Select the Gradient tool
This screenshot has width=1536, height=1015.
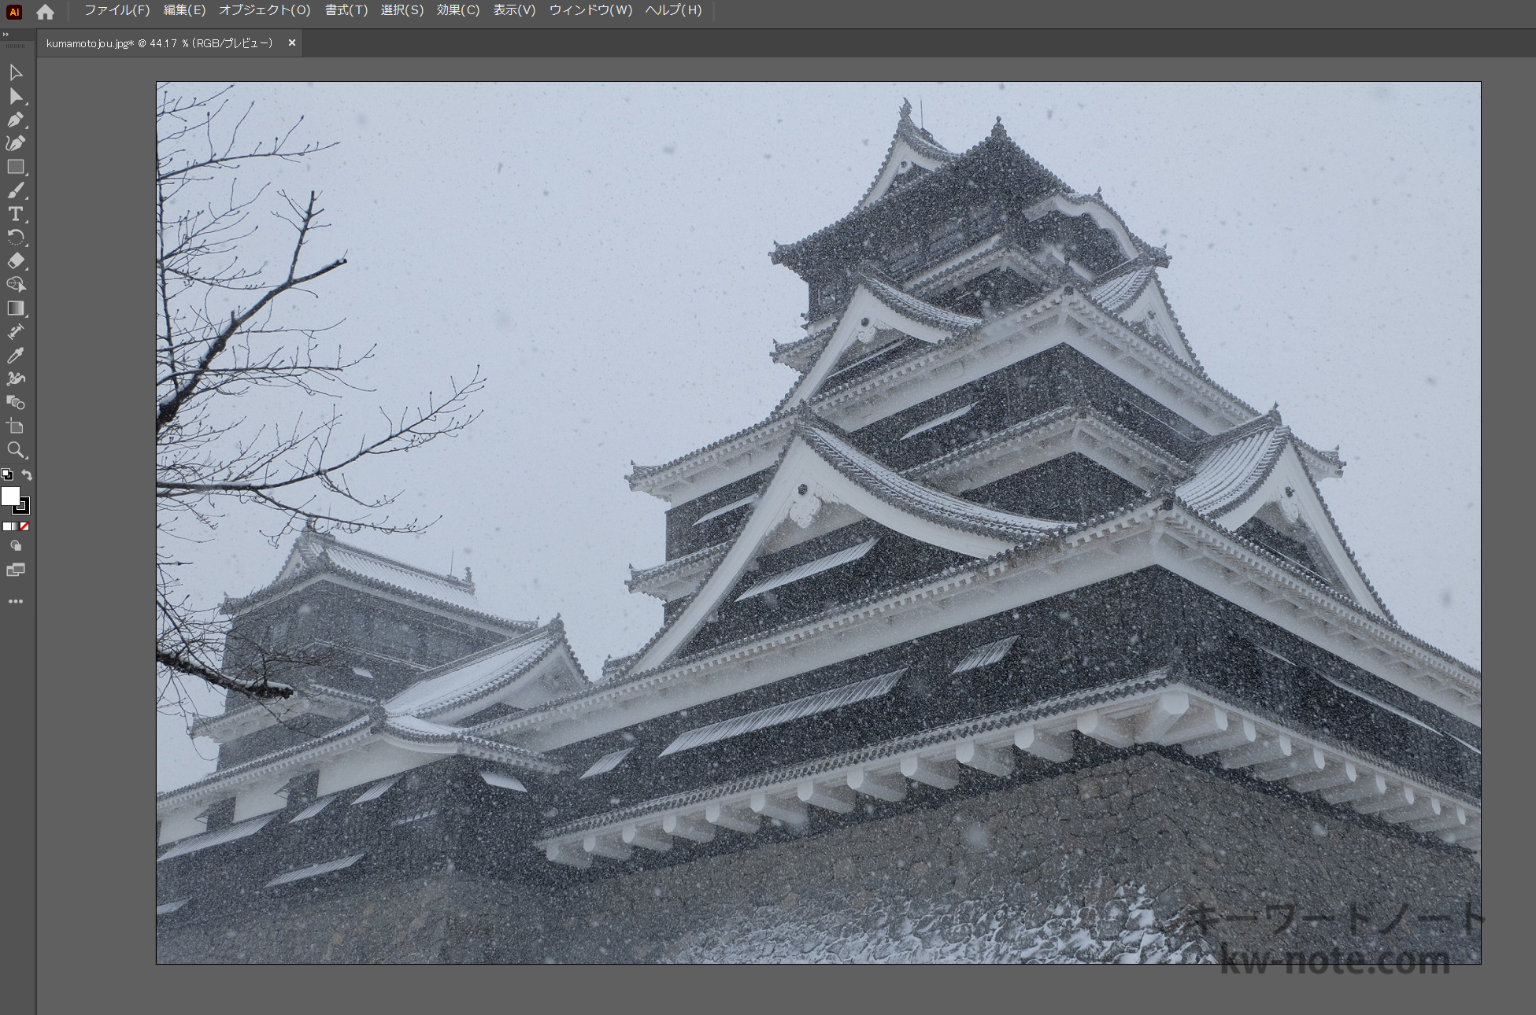pyautogui.click(x=16, y=308)
